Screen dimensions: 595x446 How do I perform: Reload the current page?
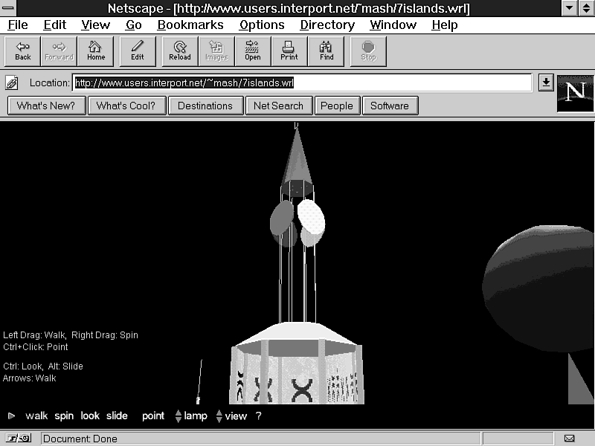point(180,51)
